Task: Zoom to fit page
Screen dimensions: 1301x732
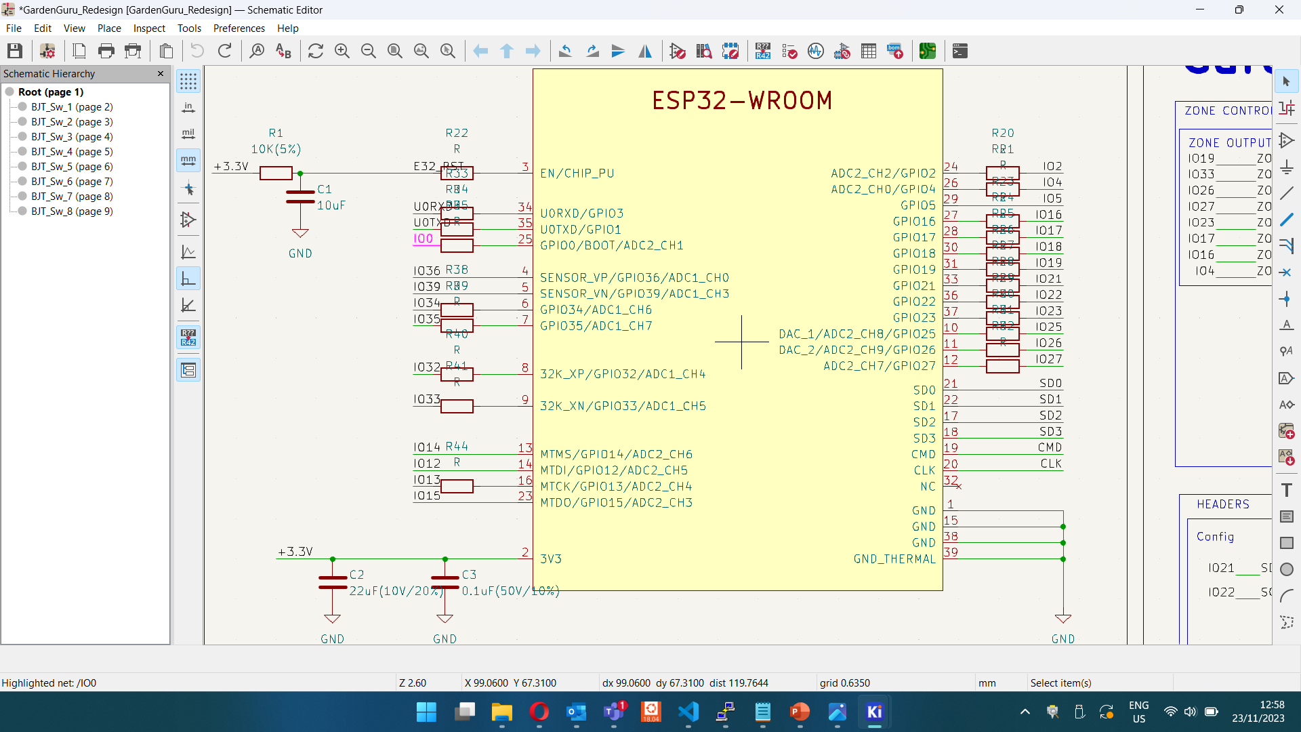Action: (395, 51)
